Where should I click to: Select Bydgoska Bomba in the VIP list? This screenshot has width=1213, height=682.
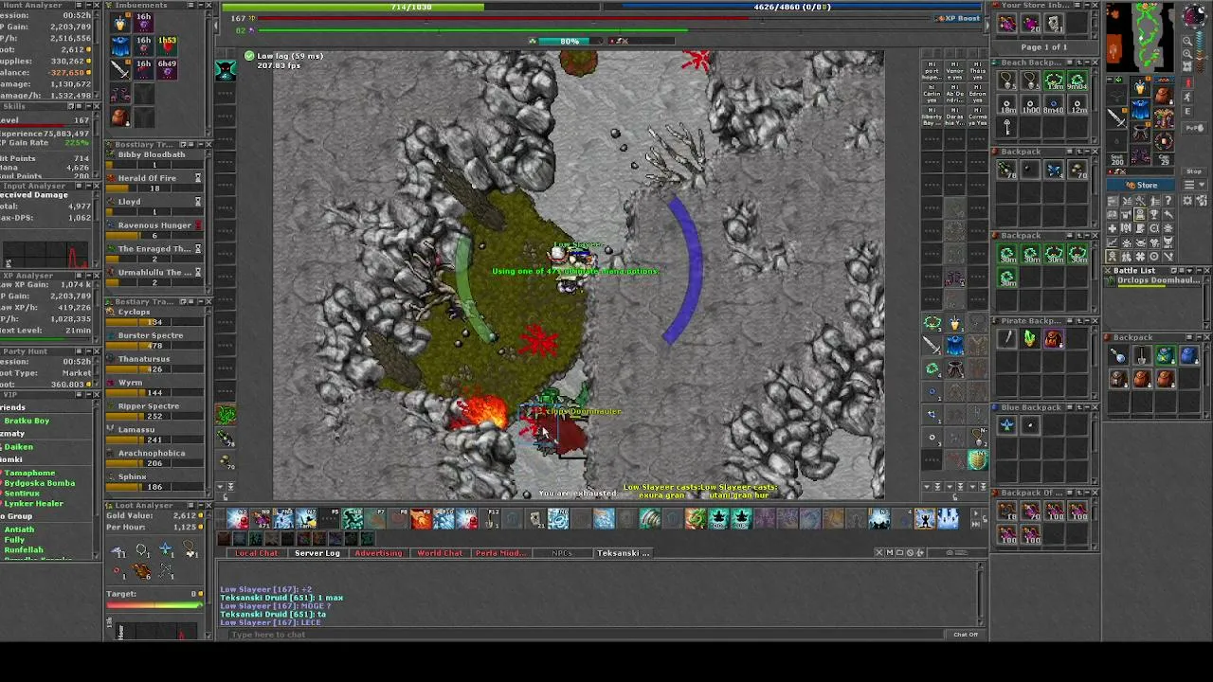pyautogui.click(x=40, y=483)
